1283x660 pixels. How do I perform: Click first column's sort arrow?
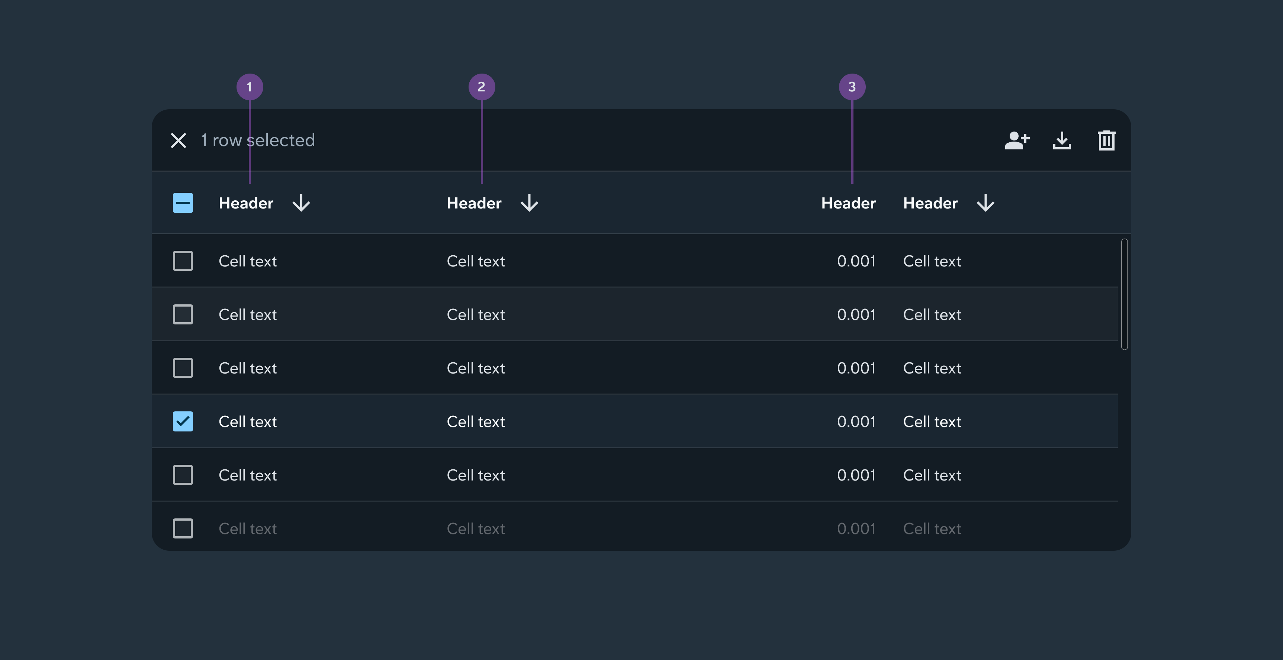301,203
